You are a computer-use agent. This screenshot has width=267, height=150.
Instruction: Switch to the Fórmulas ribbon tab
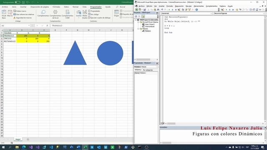point(56,7)
